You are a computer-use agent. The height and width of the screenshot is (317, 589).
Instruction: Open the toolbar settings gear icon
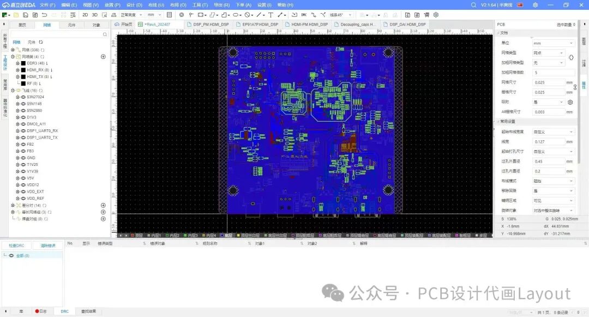point(436,15)
